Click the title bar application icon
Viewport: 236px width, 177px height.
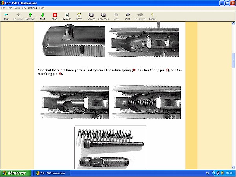(2, 3)
